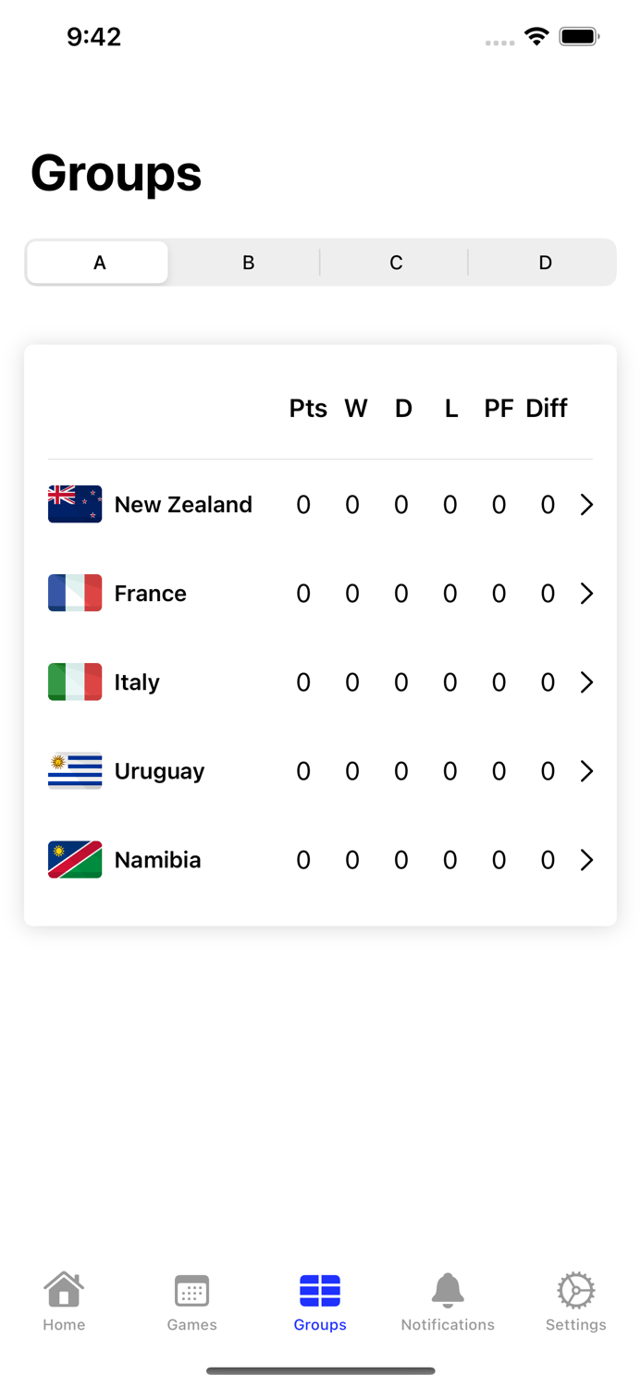Tap the Namibia flag icon
Screen dimensions: 641x1387
tap(75, 859)
